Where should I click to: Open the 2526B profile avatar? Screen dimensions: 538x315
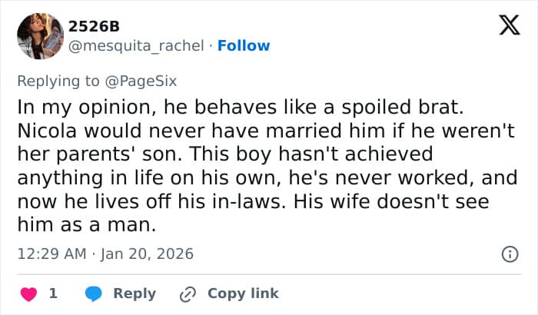(x=40, y=36)
